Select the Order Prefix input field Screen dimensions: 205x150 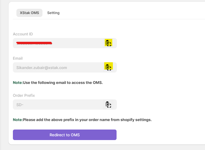pos(59,104)
